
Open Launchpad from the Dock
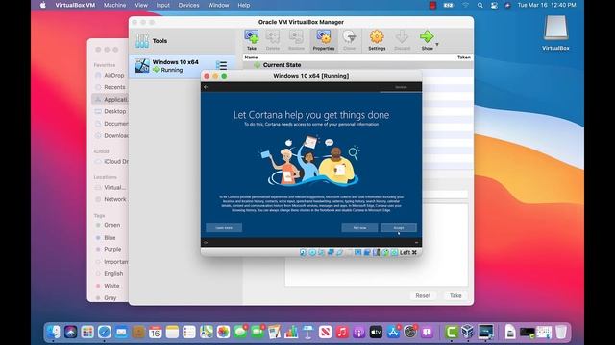(87, 333)
